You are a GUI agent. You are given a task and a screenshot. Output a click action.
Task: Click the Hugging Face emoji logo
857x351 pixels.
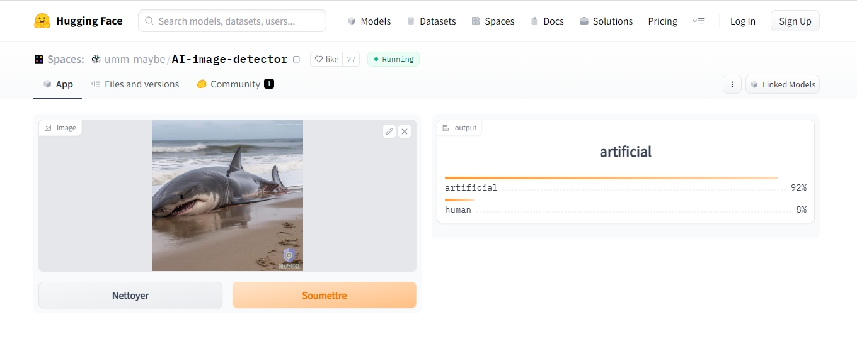pyautogui.click(x=42, y=21)
